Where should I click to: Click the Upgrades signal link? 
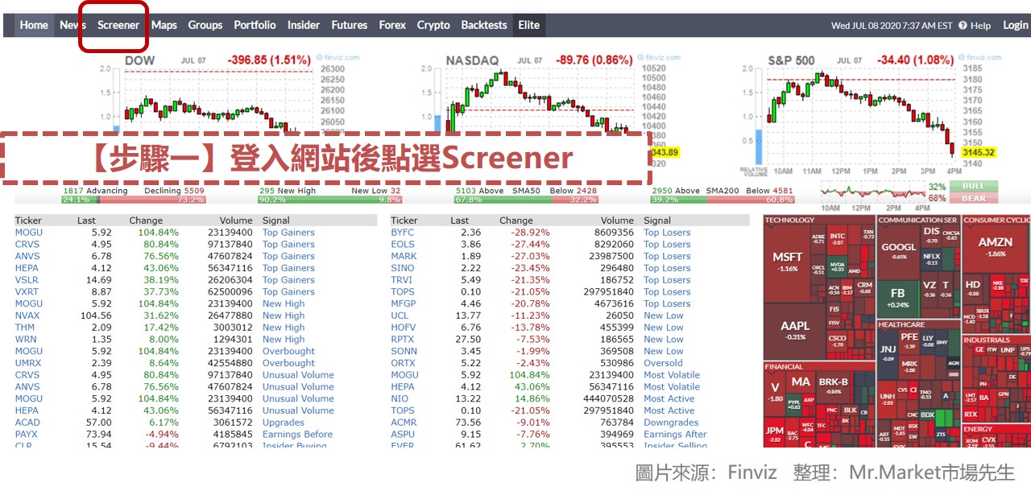tap(284, 423)
